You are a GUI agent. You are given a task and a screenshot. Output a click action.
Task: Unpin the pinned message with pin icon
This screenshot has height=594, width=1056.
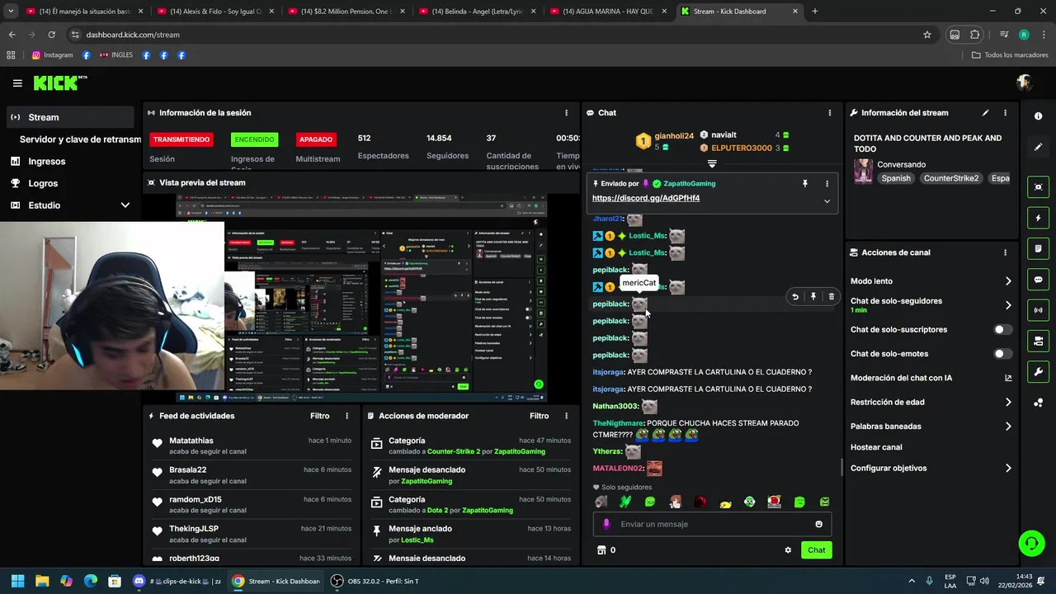click(805, 184)
